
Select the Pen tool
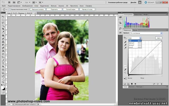[x=3, y=60]
